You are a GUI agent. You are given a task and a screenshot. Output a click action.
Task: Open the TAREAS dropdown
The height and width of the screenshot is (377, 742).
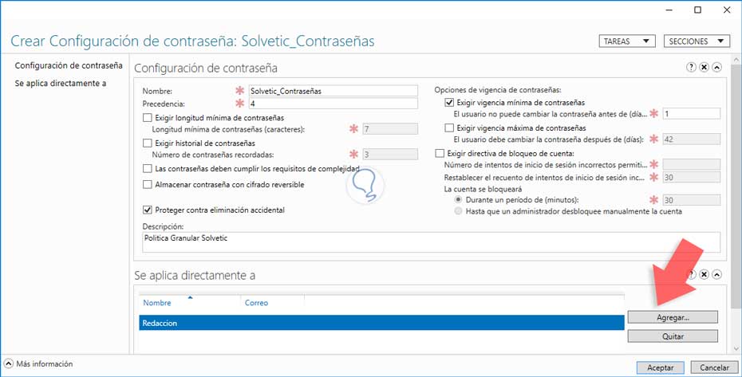click(x=626, y=41)
